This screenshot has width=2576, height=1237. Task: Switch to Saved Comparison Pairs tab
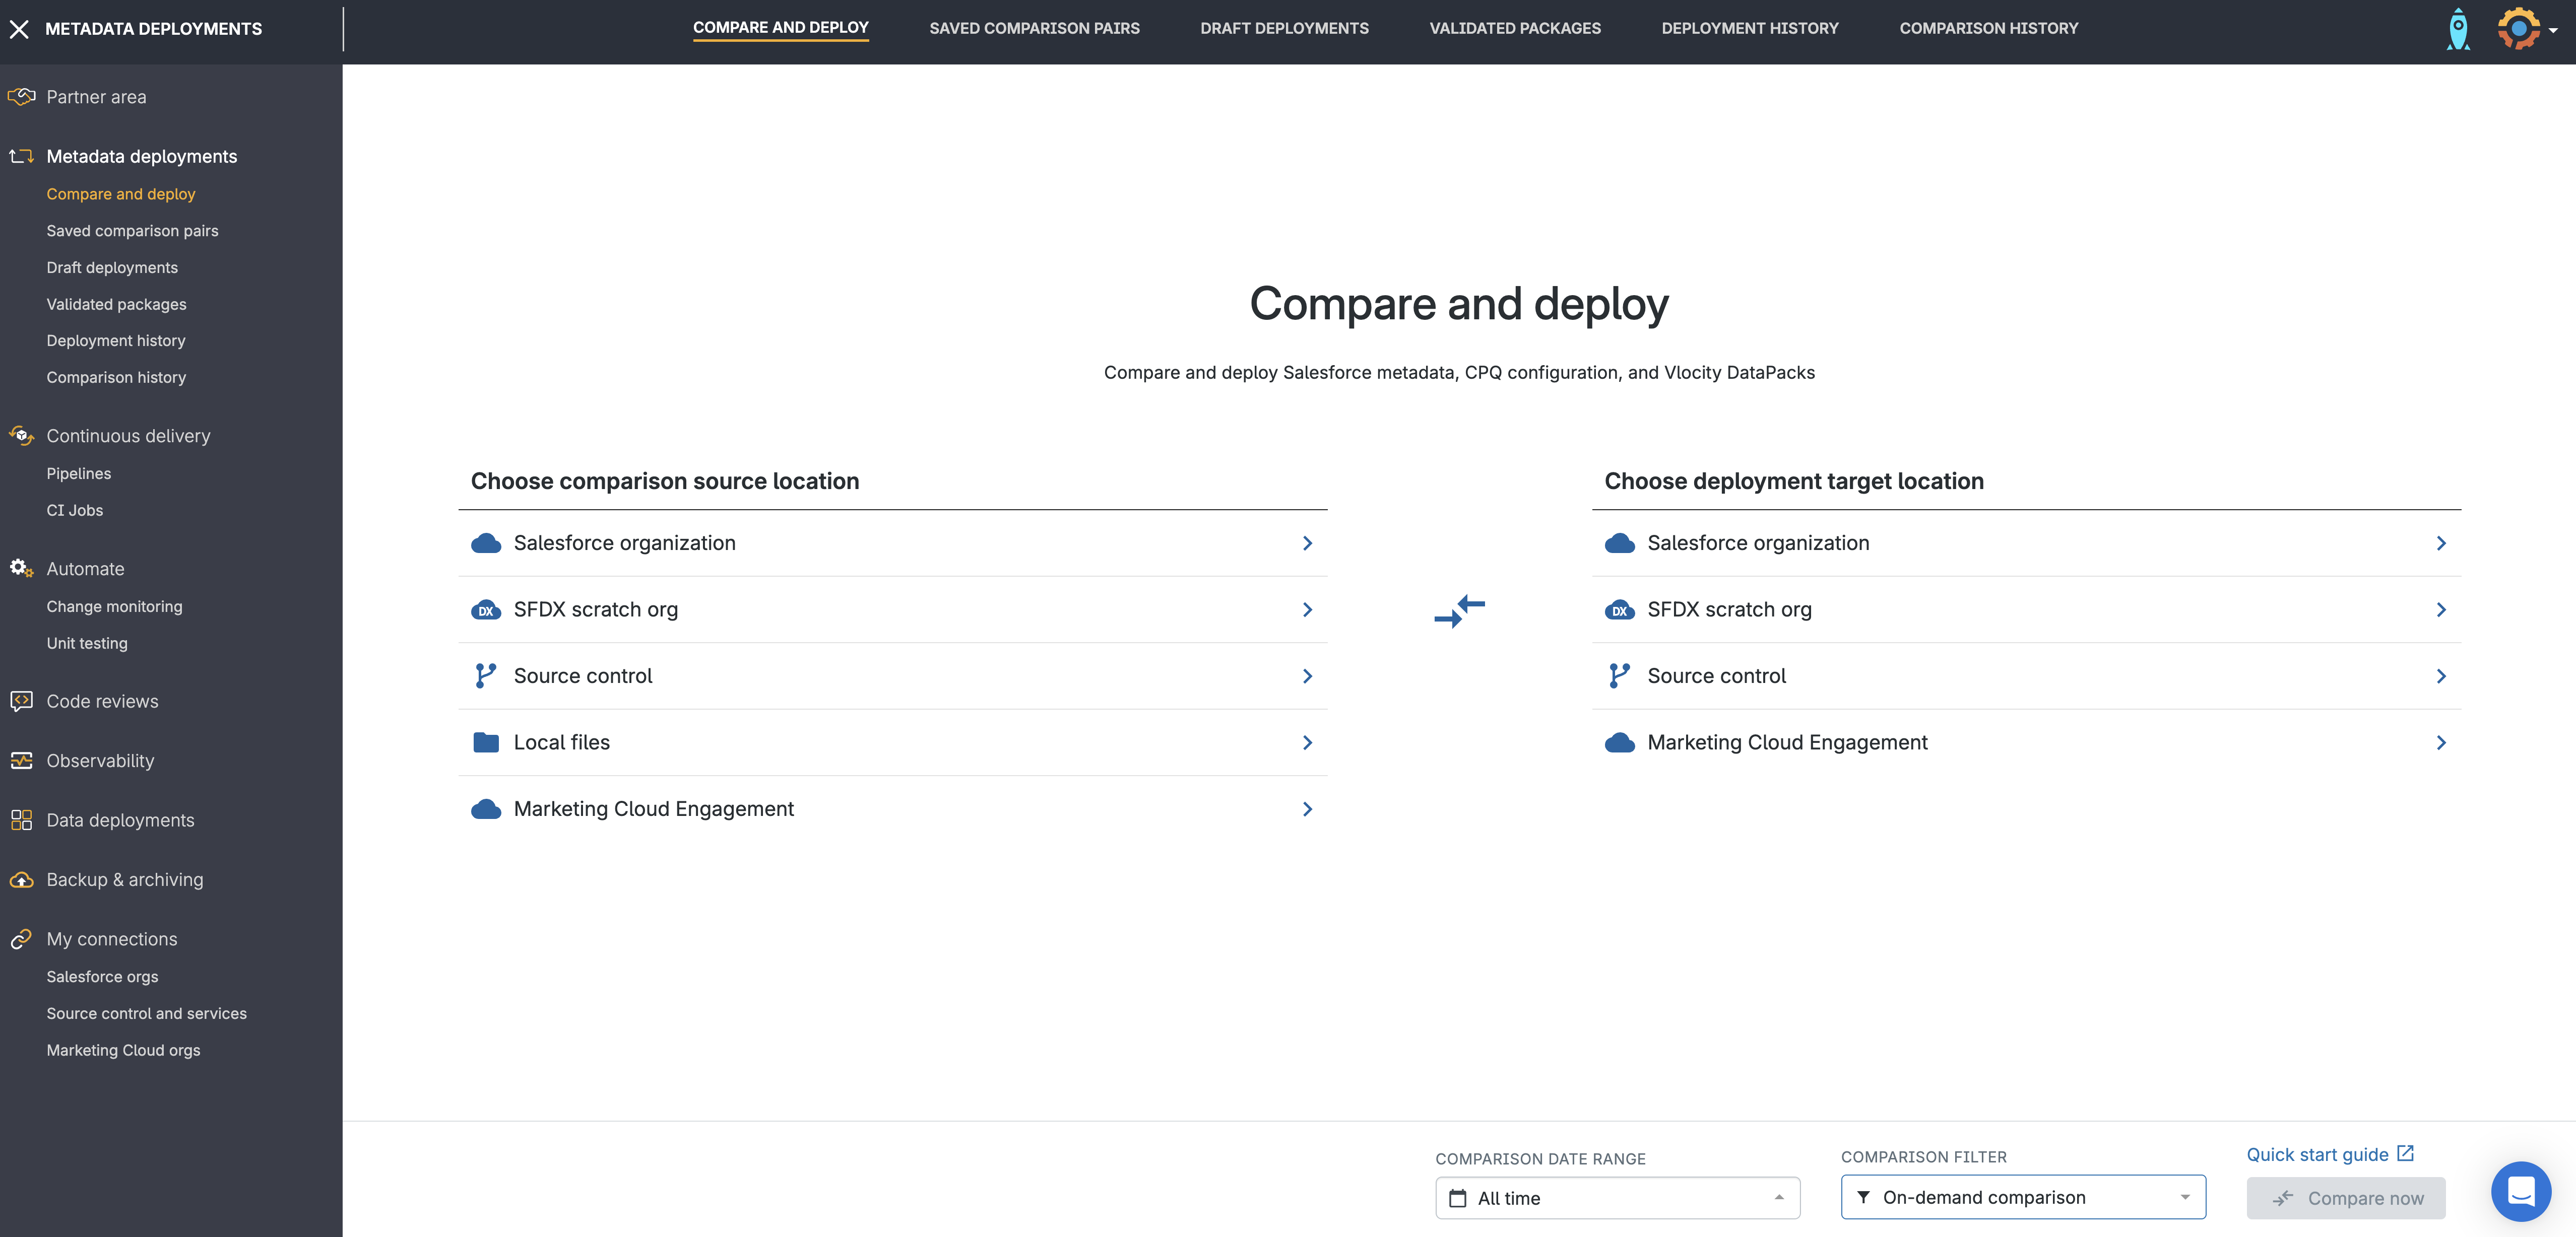click(x=1034, y=29)
